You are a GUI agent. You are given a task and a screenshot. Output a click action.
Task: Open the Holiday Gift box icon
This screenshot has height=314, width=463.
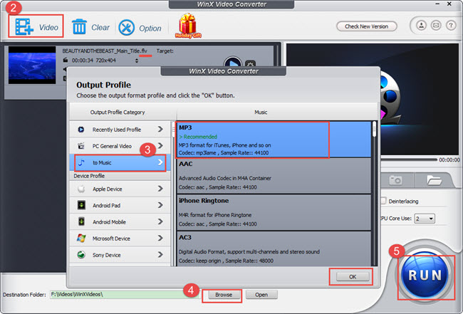(x=188, y=26)
